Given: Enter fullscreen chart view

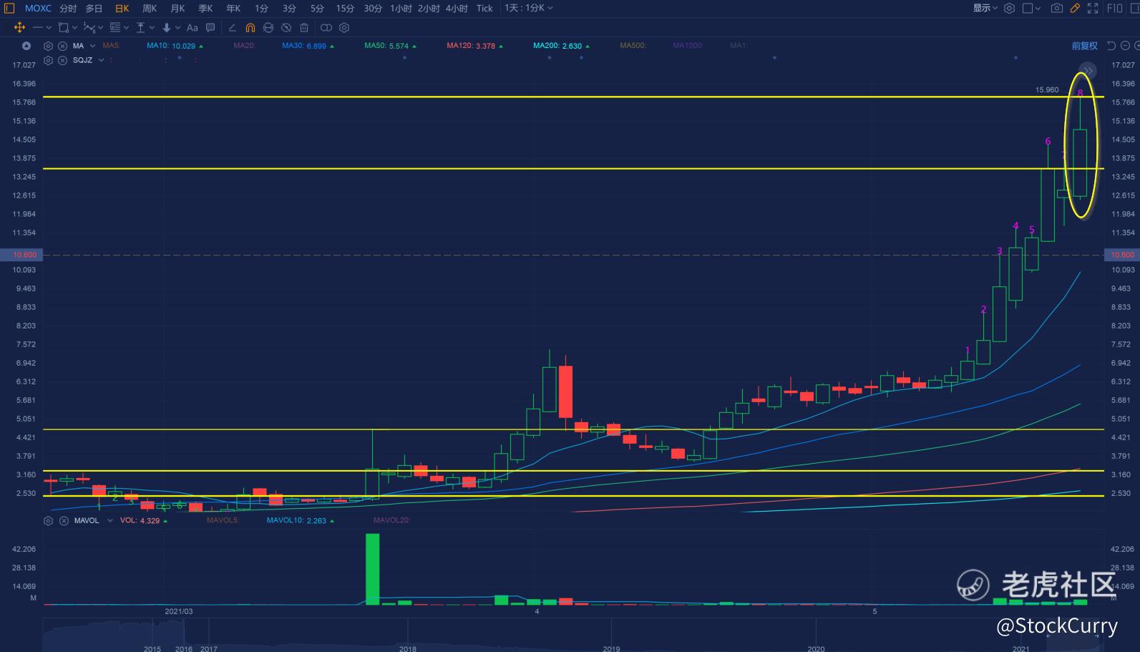Looking at the screenshot, I should (x=1093, y=8).
